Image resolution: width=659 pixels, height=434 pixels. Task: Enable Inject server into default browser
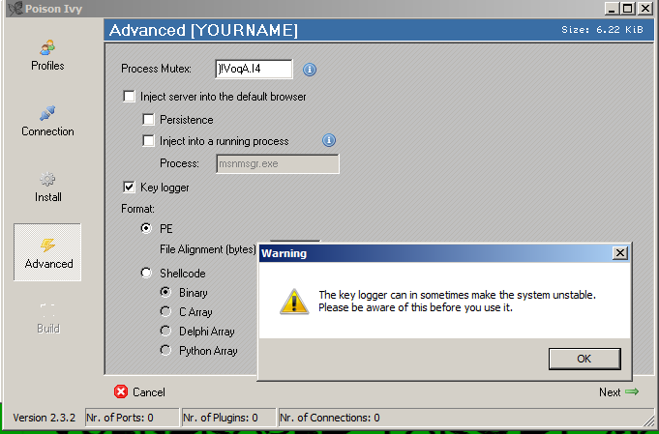point(129,96)
